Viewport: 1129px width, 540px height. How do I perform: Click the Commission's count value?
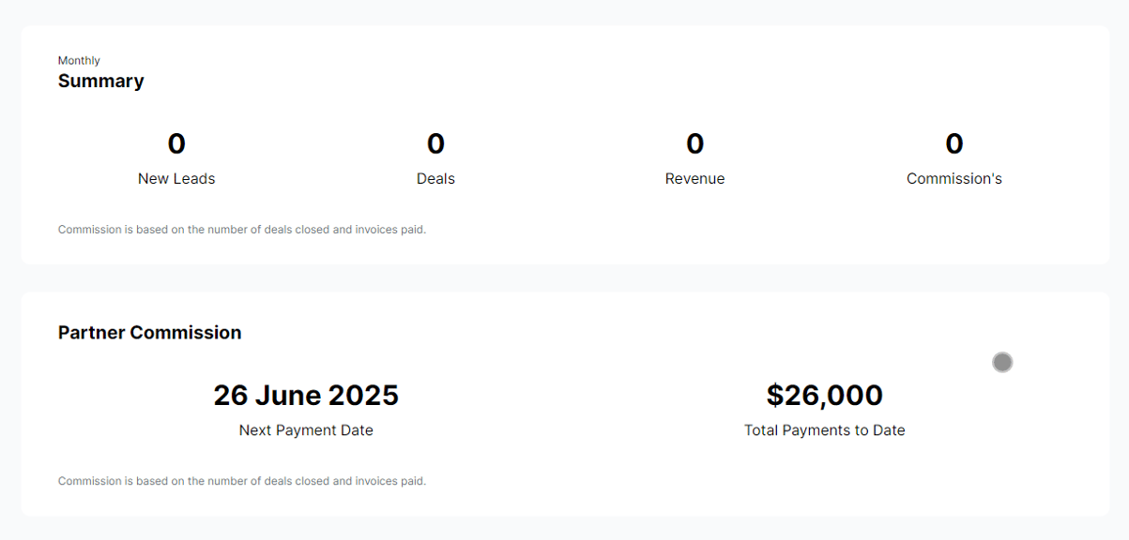[x=954, y=143]
